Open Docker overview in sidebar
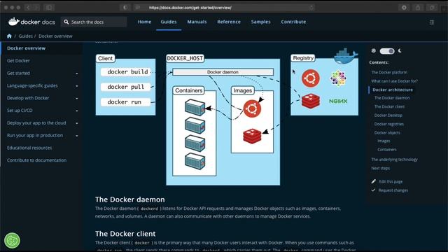Image resolution: width=448 pixels, height=252 pixels. pos(27,48)
